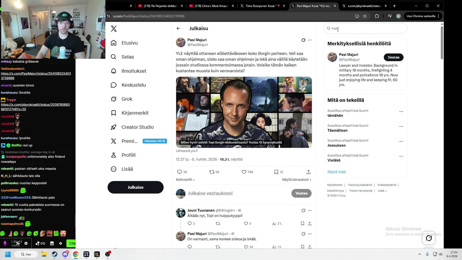462x260 pixels.
Task: Open a new Chrome tab
Action: click(394, 6)
